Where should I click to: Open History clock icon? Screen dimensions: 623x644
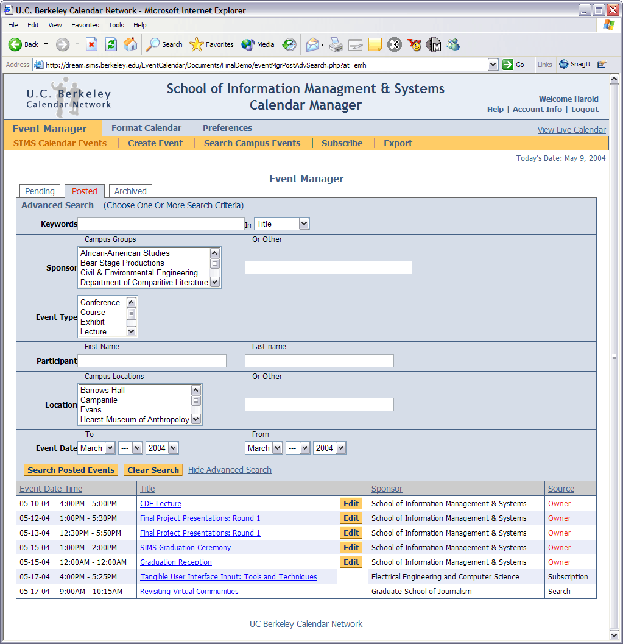(x=289, y=44)
